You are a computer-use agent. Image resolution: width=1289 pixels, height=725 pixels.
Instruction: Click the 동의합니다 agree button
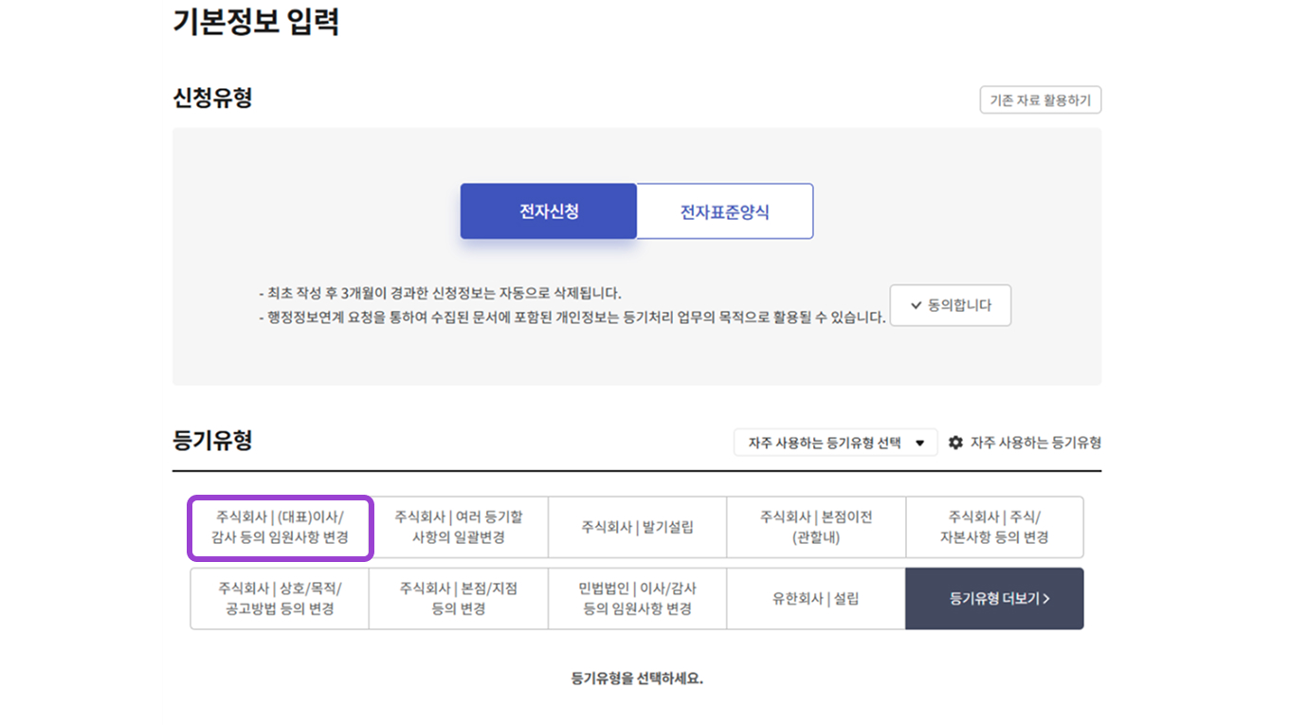click(x=951, y=305)
